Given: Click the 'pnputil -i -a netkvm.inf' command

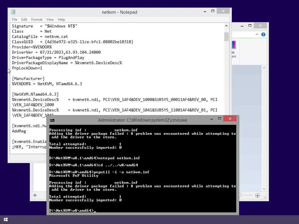Looking at the screenshot, I should coord(121,172).
